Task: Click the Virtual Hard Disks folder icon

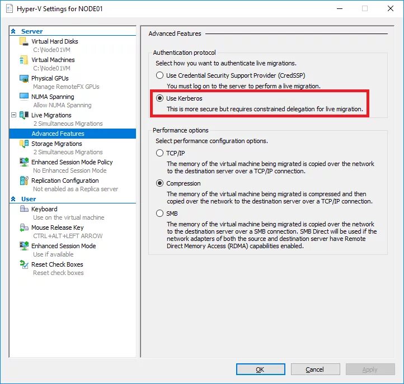Action: [x=24, y=41]
